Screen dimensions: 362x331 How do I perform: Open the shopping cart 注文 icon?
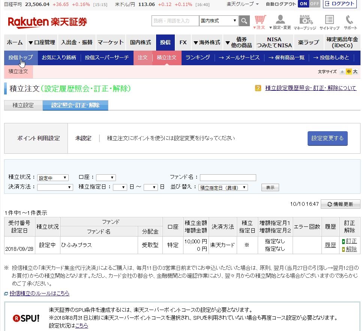pyautogui.click(x=260, y=22)
